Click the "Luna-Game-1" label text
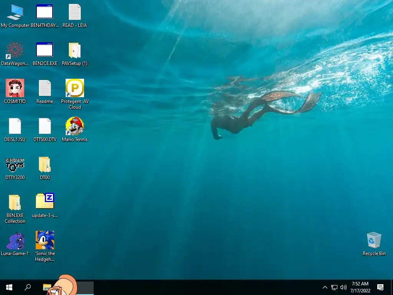The image size is (393, 295). pyautogui.click(x=15, y=254)
